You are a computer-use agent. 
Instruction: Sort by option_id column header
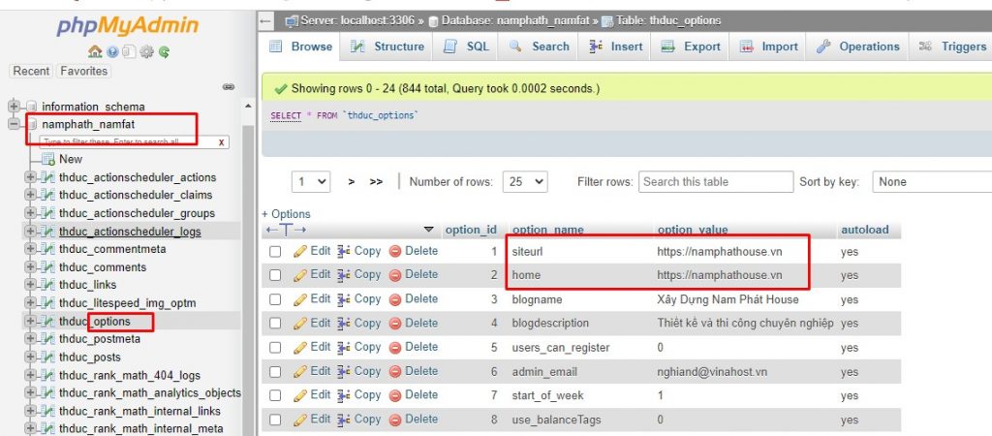click(x=471, y=230)
